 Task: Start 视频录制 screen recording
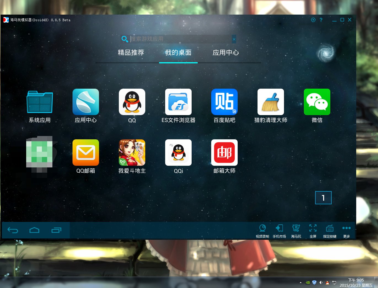point(262,231)
